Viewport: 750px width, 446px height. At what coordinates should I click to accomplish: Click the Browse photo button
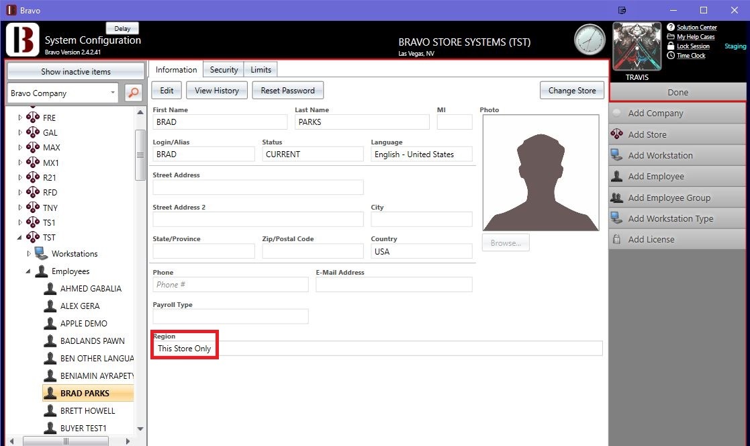(x=506, y=242)
